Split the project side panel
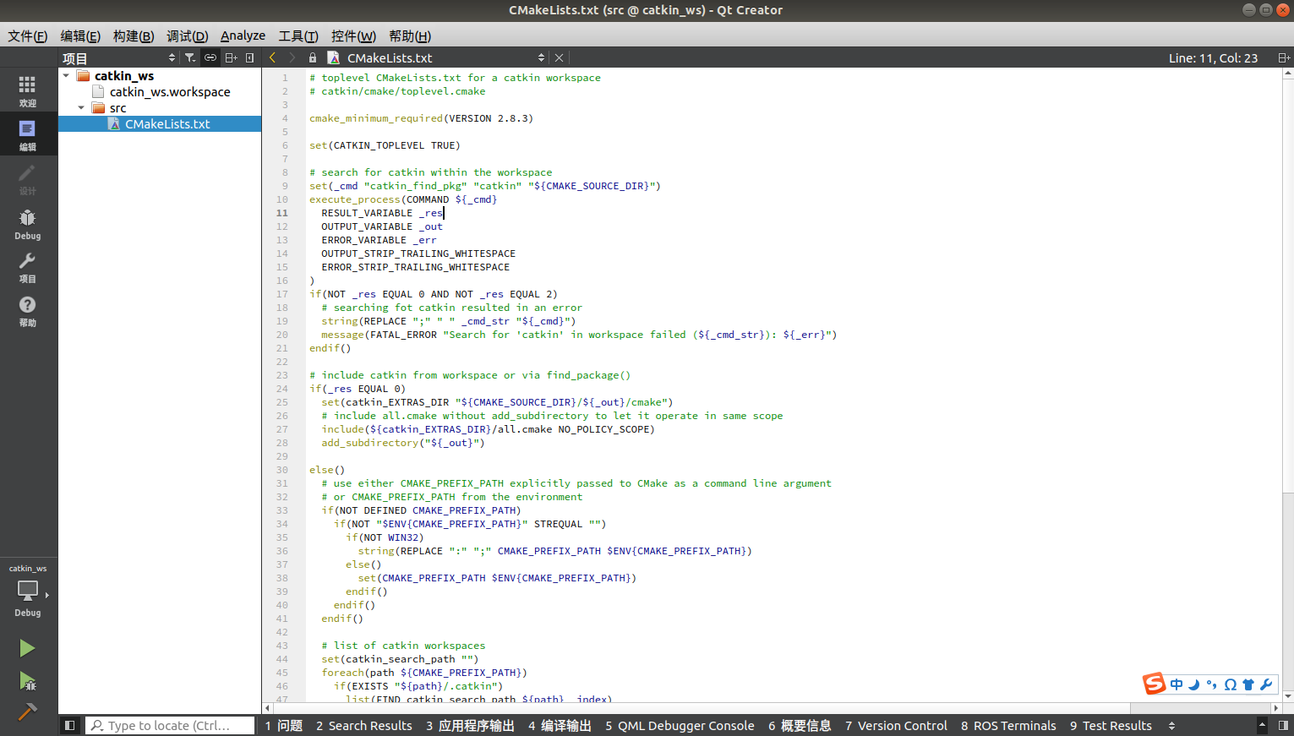The image size is (1294, 736). click(x=231, y=57)
